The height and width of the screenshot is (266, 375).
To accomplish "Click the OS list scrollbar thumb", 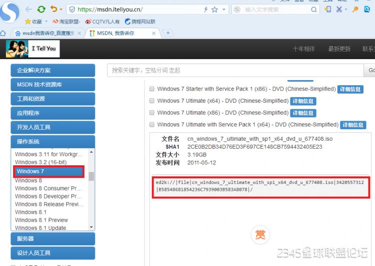I will tap(91, 176).
